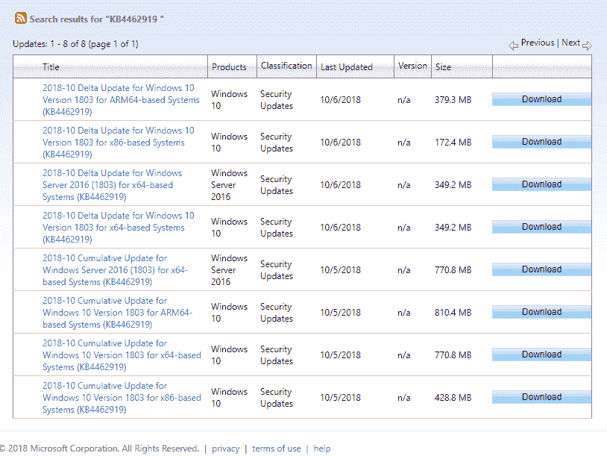Sort results by Products column header

pos(229,67)
